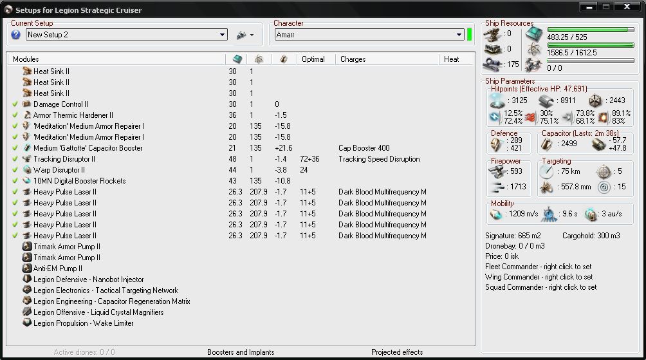Open the Character dropdown showing Amarr
This screenshot has width=646, height=360.
pos(369,35)
